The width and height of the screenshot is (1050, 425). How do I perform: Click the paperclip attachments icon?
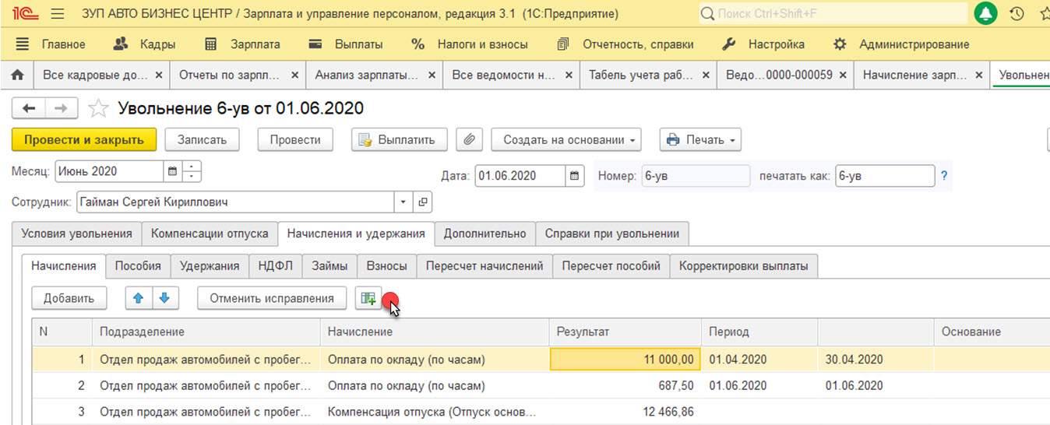tap(469, 140)
